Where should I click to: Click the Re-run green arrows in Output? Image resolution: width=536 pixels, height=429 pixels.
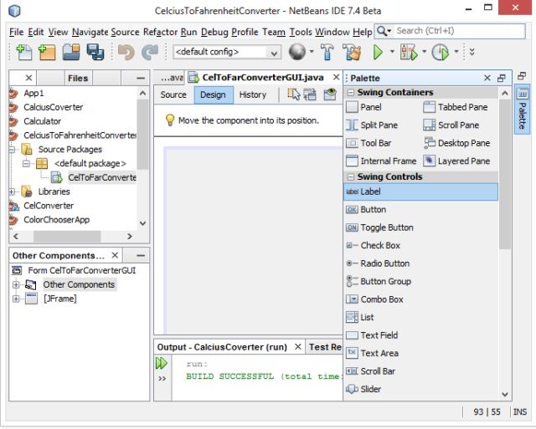pos(162,363)
